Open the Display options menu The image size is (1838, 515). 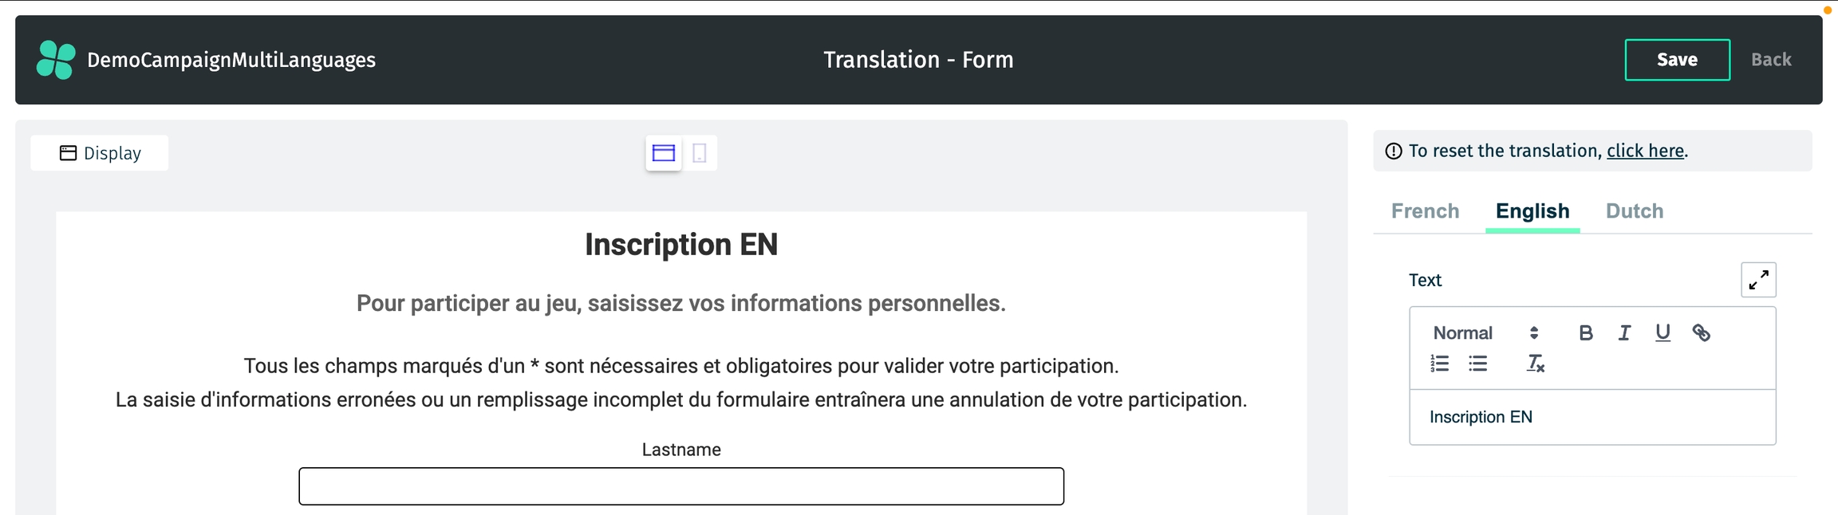pos(100,153)
